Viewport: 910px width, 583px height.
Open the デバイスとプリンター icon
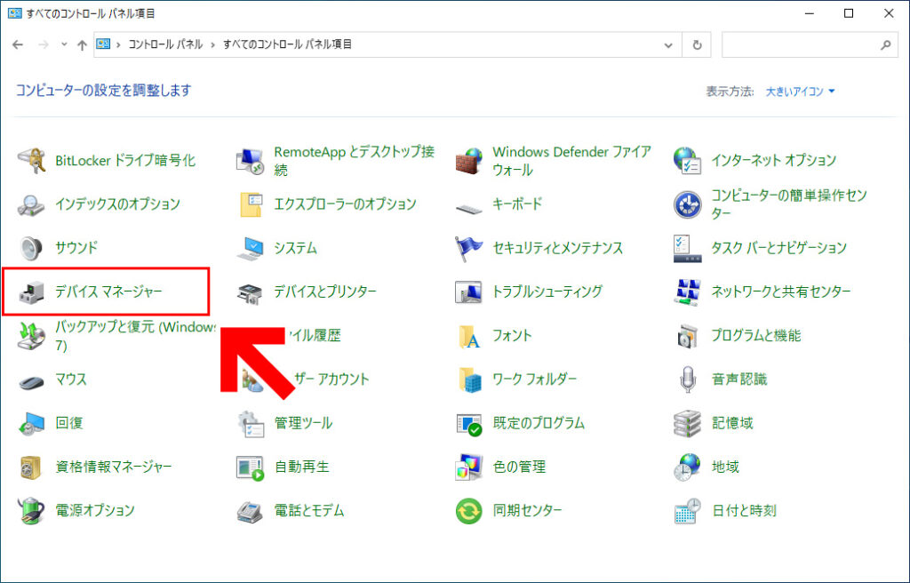pos(250,293)
